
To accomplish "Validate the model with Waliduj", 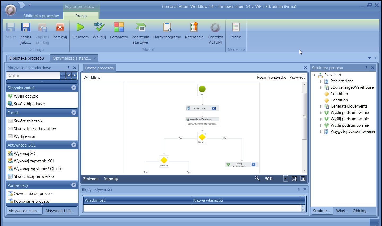I will pos(99,27).
